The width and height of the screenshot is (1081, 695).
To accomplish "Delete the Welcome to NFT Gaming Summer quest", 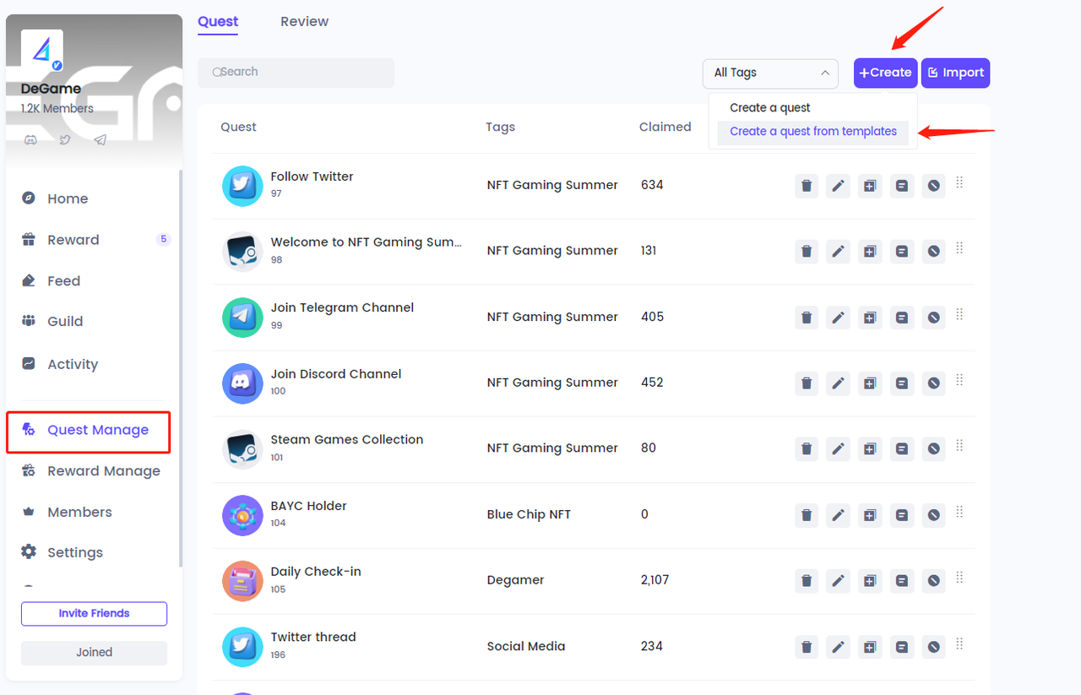I will click(807, 252).
